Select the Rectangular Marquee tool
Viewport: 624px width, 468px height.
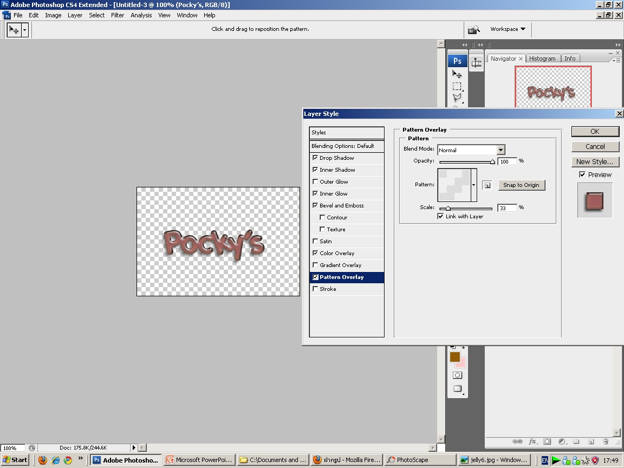(x=457, y=86)
